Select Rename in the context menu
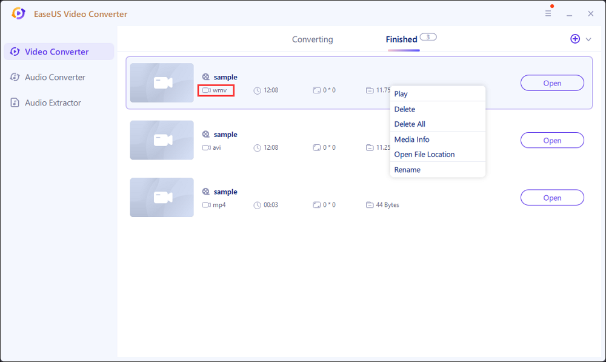The image size is (606, 362). pyautogui.click(x=407, y=170)
